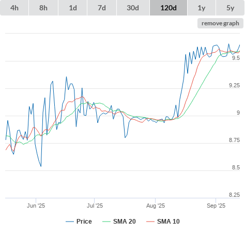The height and width of the screenshot is (235, 245).
Task: Click the Sep '25 axis label
Action: (216, 206)
